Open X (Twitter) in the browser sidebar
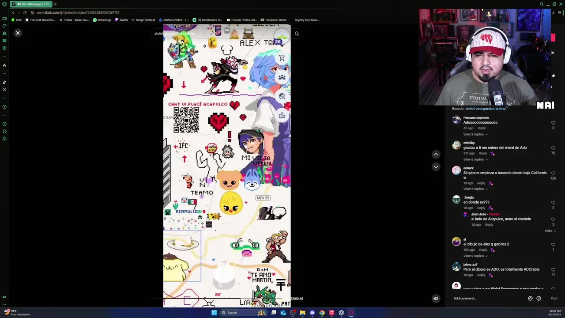The image size is (565, 318). coord(4,90)
